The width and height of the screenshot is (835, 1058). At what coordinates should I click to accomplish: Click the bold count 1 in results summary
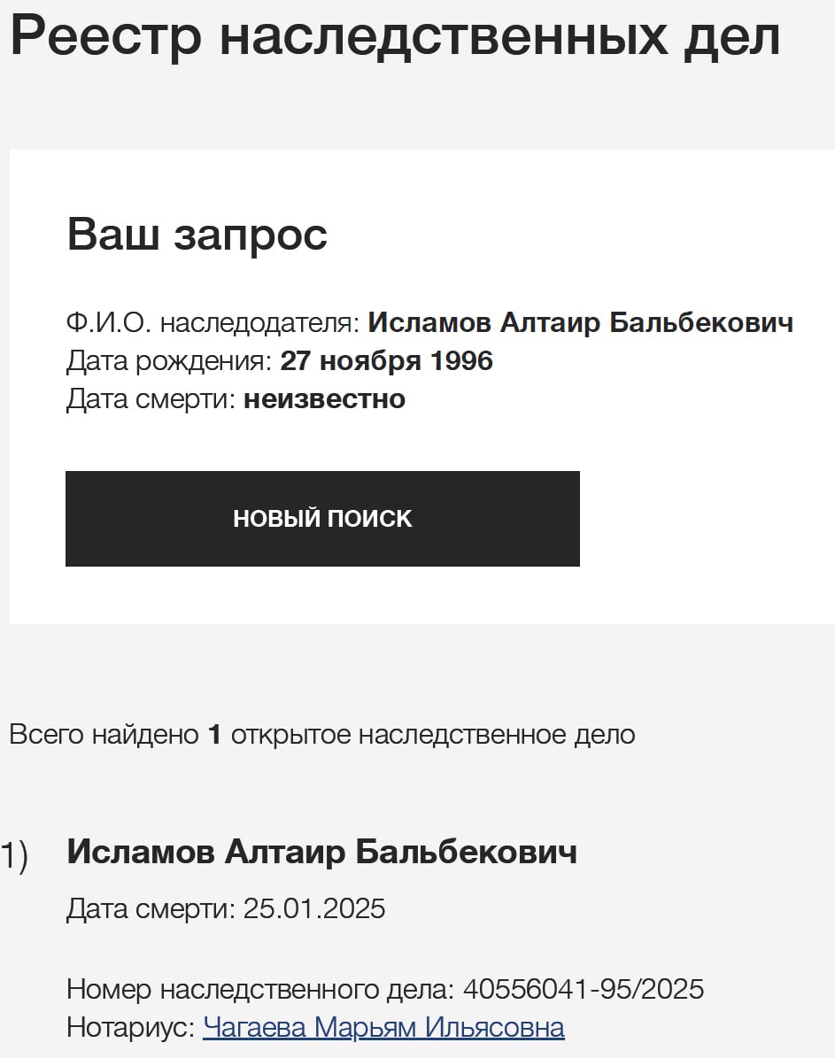[x=213, y=735]
